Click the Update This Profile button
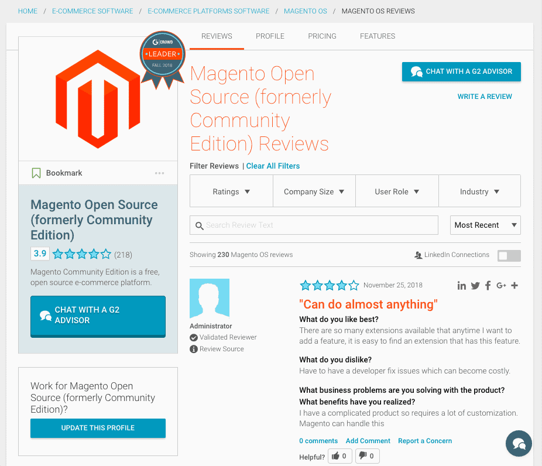The height and width of the screenshot is (466, 542). pos(98,428)
